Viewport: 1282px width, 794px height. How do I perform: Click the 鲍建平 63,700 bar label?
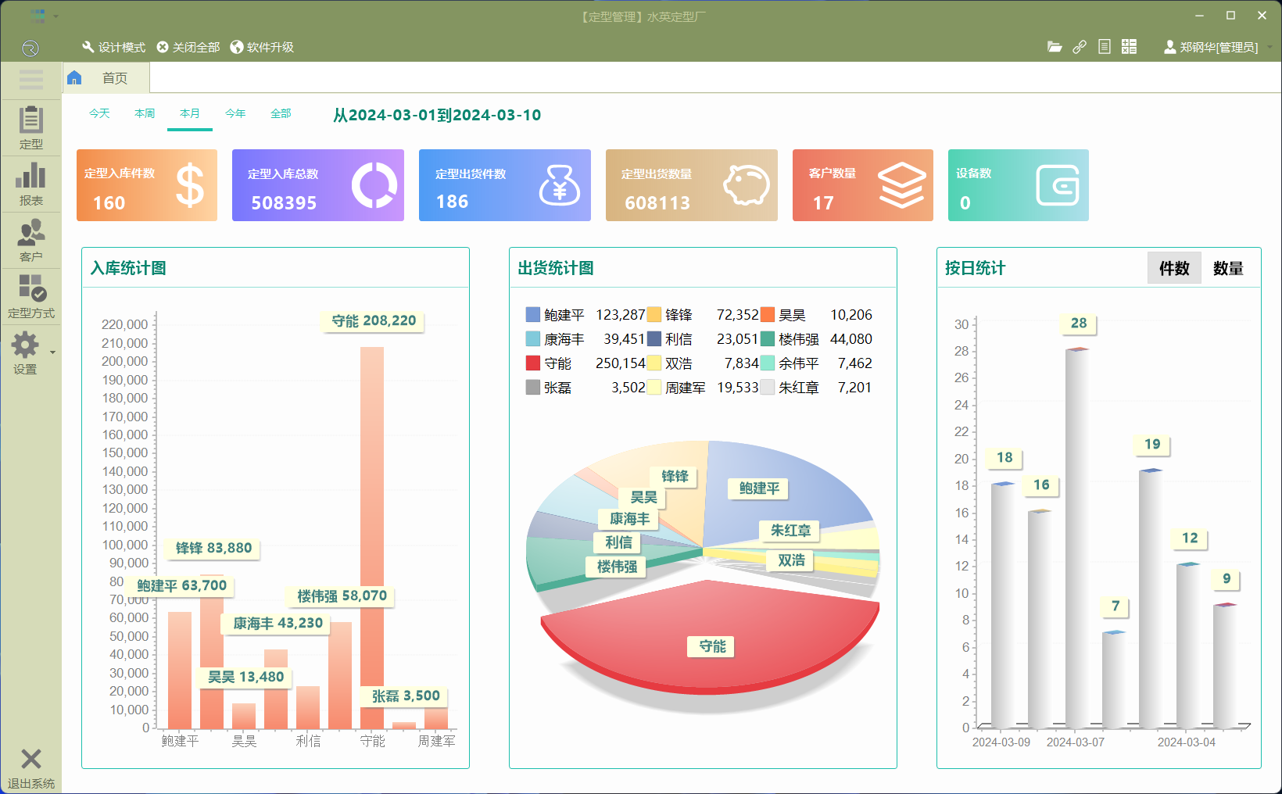pyautogui.click(x=181, y=585)
